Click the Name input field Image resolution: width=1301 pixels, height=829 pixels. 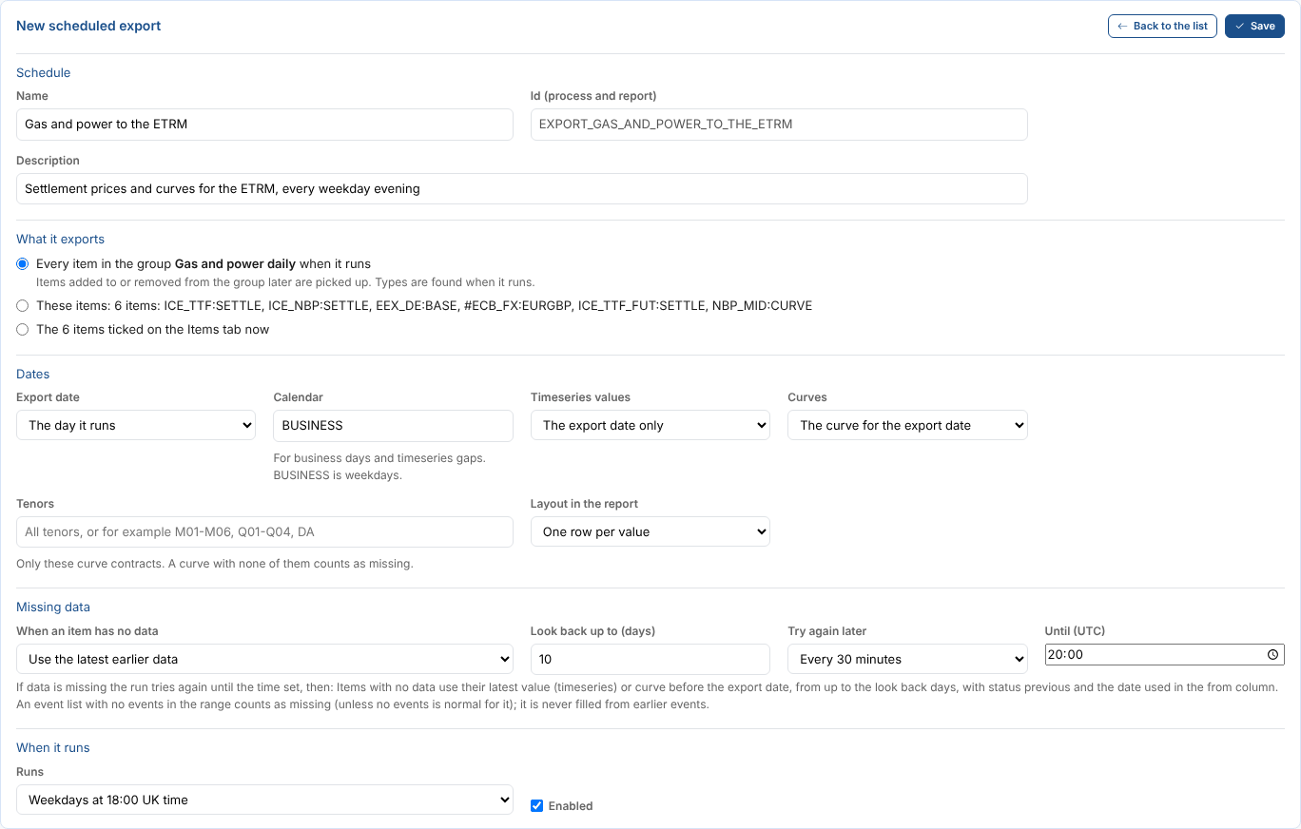click(x=264, y=124)
